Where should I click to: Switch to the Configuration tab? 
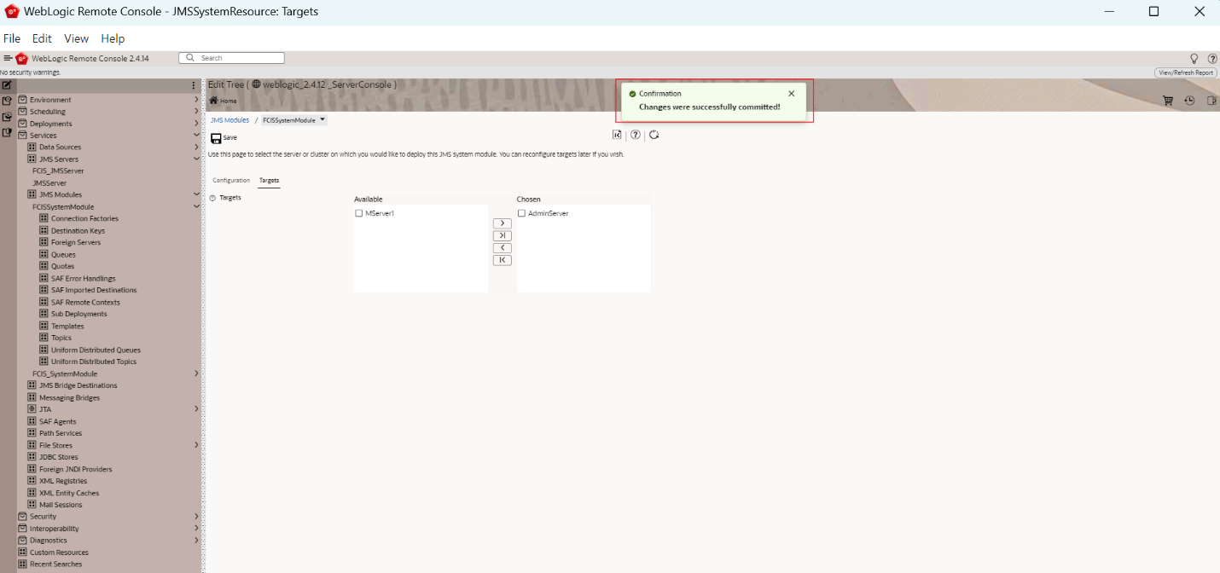coord(231,181)
